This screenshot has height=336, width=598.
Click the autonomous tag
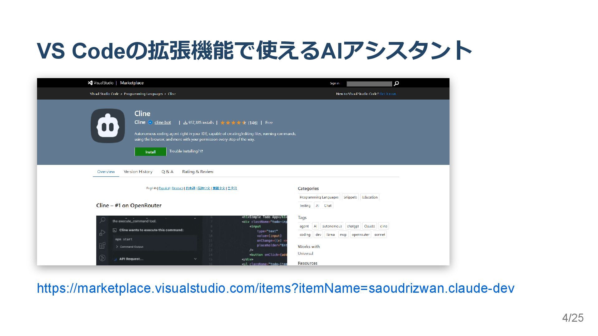(332, 226)
